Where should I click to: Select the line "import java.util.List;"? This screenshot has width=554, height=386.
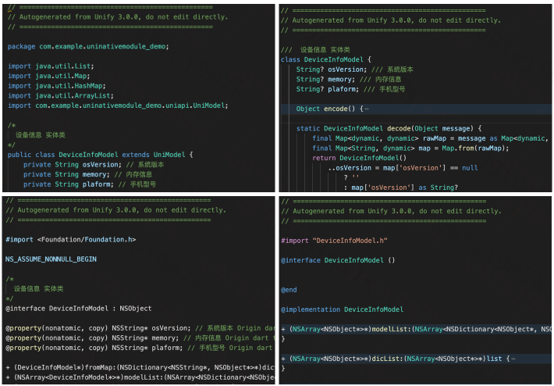pyautogui.click(x=51, y=66)
